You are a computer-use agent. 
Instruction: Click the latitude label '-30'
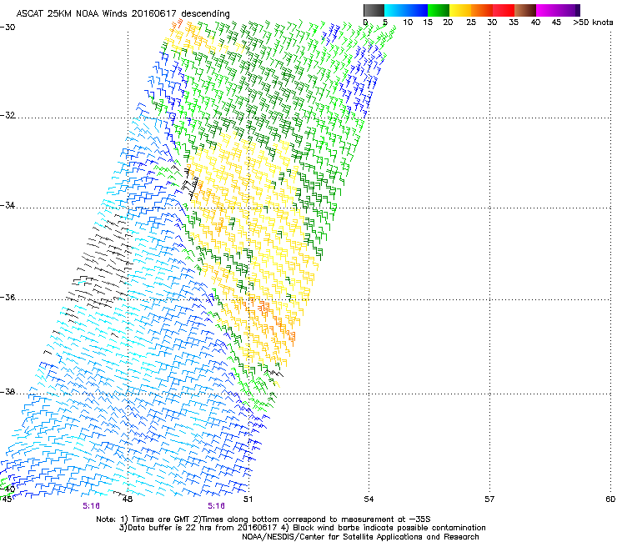point(8,28)
